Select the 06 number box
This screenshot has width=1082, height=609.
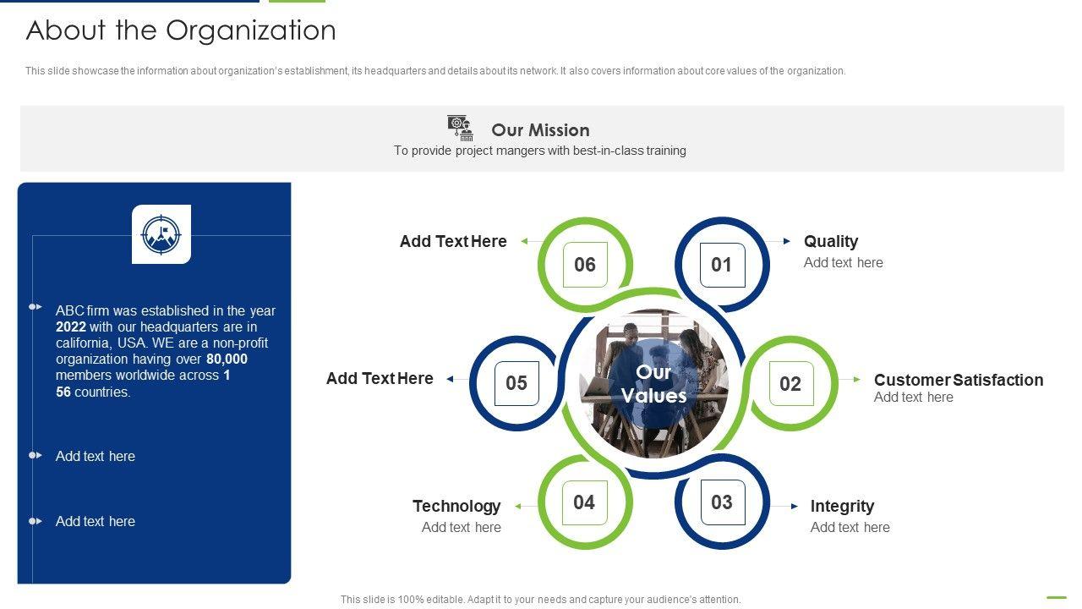[x=585, y=265]
